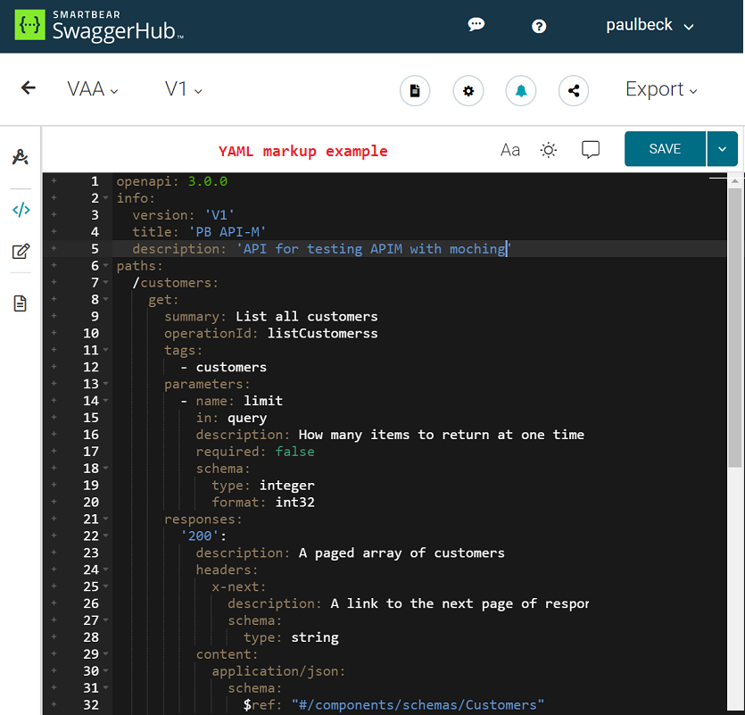
Task: Click the notifications bell icon
Action: pos(521,90)
